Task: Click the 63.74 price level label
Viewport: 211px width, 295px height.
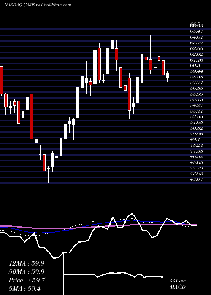Action: click(197, 43)
